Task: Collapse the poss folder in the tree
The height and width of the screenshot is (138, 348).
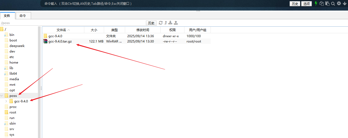Action: click(x=2, y=96)
